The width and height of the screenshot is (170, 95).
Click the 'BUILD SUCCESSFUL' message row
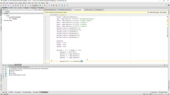pyautogui.click(x=16, y=70)
